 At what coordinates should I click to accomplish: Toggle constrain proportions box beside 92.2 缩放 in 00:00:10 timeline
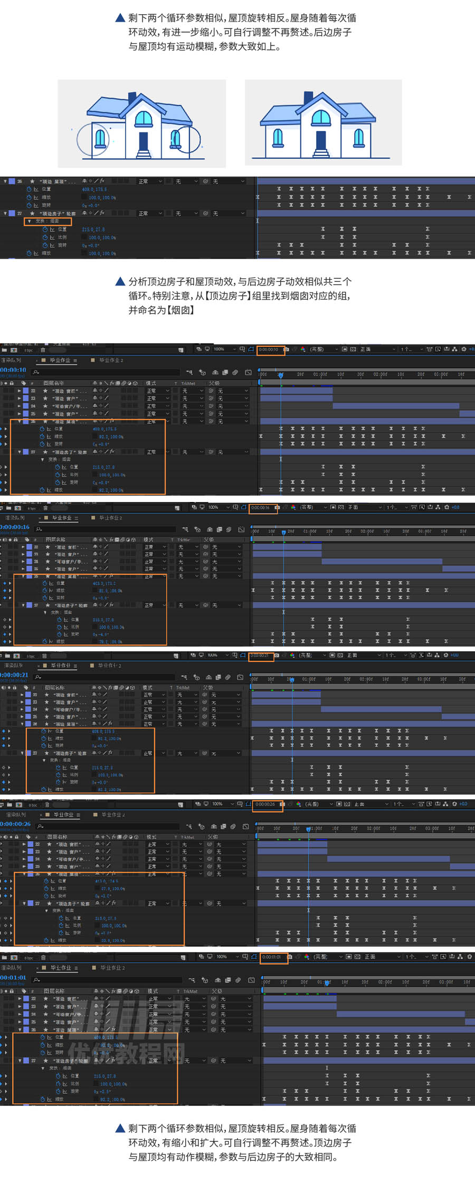point(95,437)
